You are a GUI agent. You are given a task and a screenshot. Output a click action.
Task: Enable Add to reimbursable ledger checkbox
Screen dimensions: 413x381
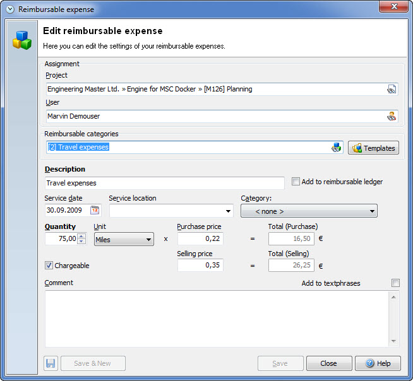pyautogui.click(x=296, y=181)
